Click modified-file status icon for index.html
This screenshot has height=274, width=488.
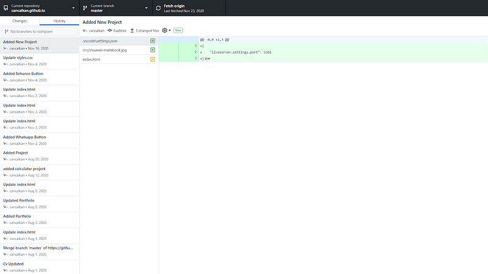pyautogui.click(x=152, y=59)
